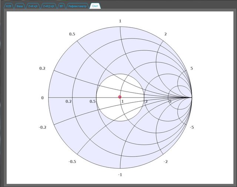This screenshot has height=187, width=237.
Task: Open the ВП tab
Action: click(x=61, y=6)
